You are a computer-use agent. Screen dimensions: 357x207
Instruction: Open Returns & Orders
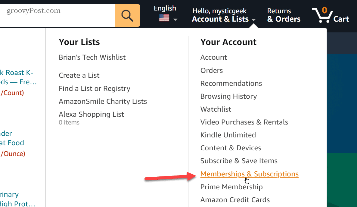(284, 15)
